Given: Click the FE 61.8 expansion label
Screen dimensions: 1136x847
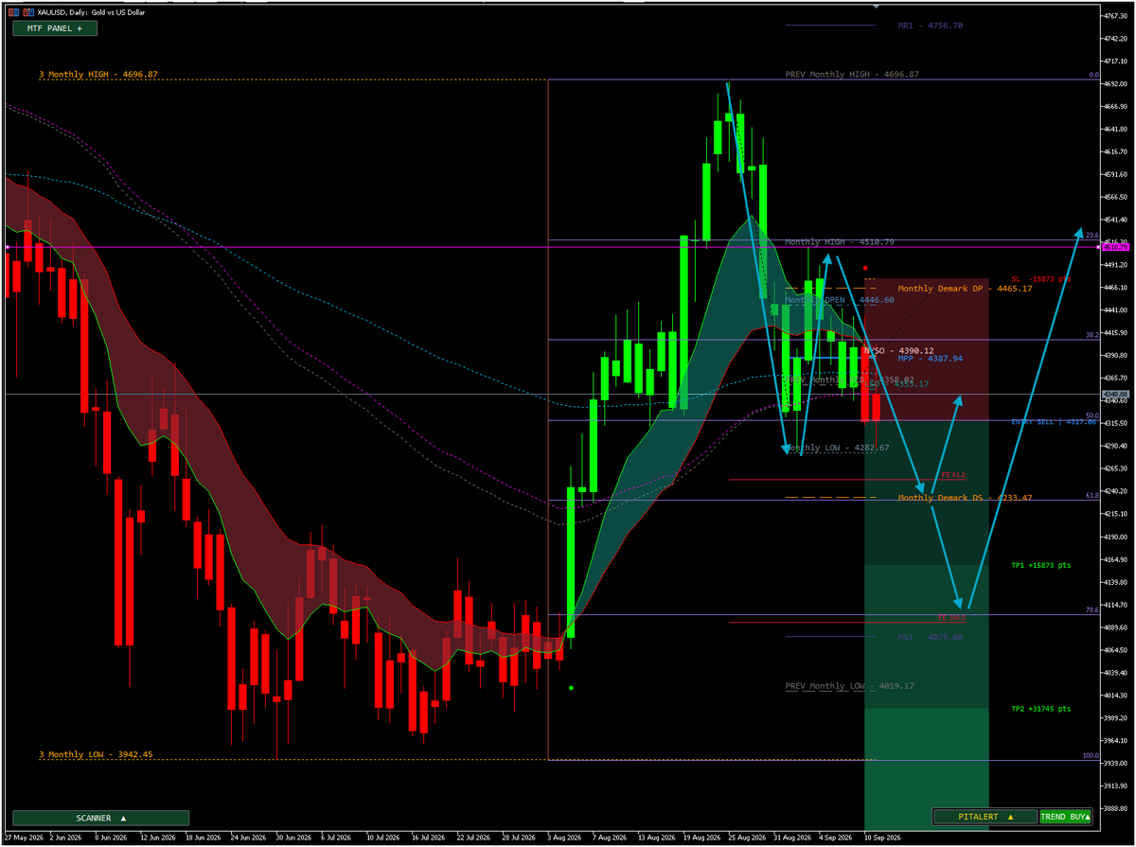Looking at the screenshot, I should point(952,475).
